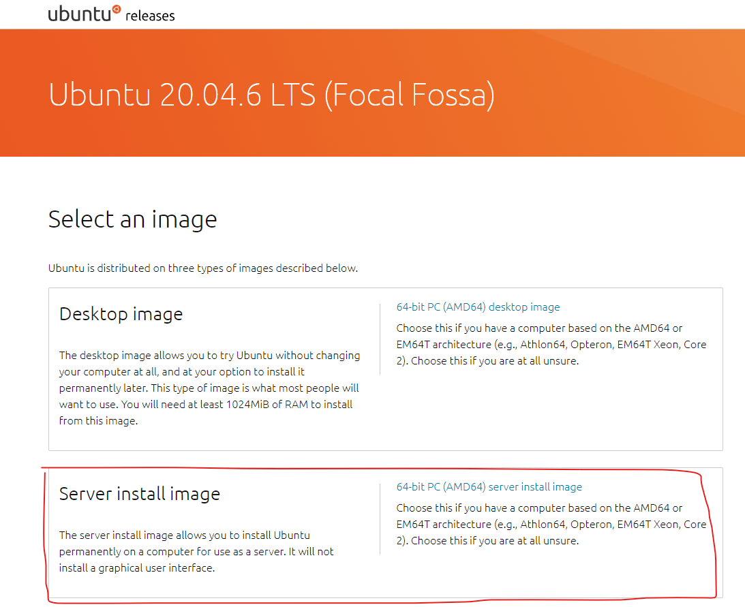Open the 64-bit PC (AMD64) server install image link
Viewport: 745px width, 607px height.
click(489, 487)
